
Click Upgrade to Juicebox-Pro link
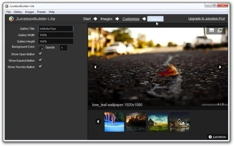[206, 19]
